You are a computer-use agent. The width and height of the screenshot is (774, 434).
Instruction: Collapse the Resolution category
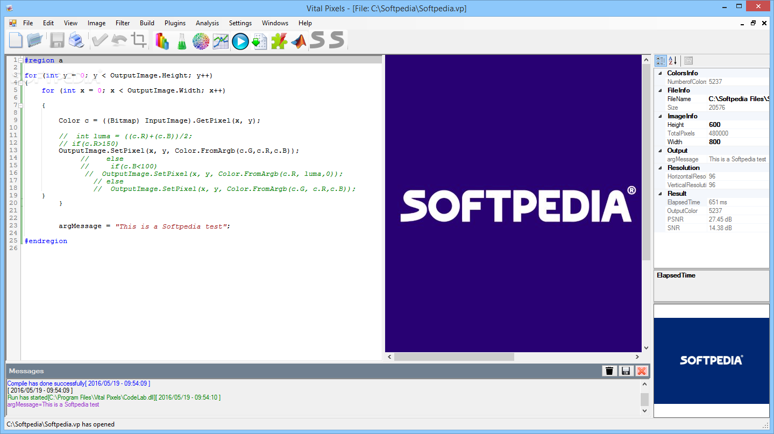tap(661, 168)
